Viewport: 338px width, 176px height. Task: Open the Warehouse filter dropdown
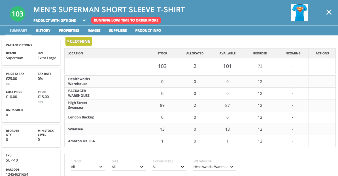click(x=214, y=167)
